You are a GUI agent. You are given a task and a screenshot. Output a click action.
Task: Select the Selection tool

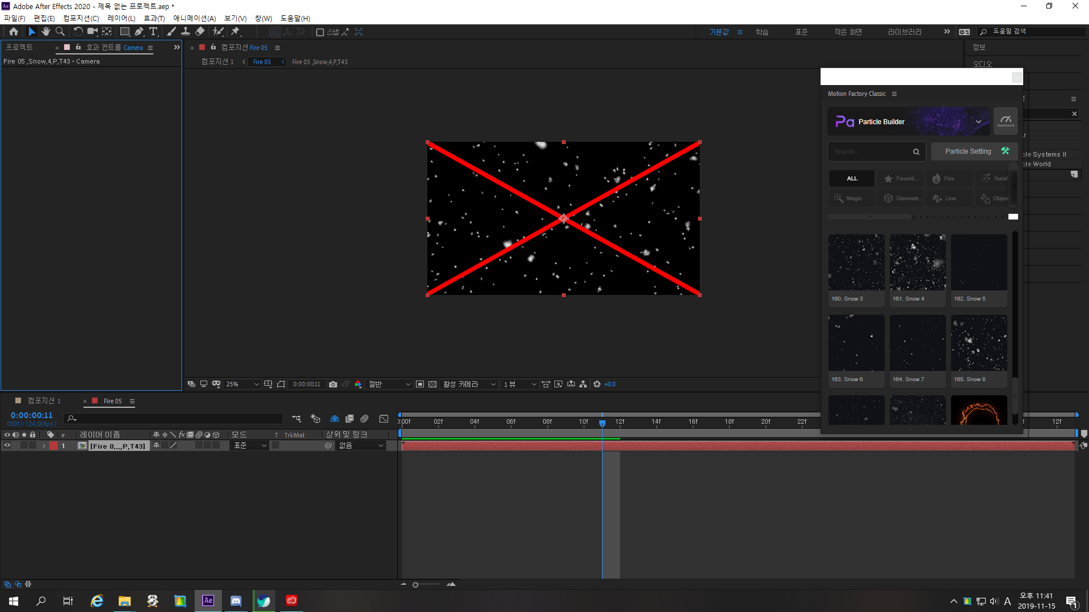tap(32, 31)
